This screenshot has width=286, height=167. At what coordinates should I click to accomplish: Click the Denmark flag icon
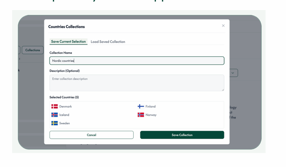pos(54,107)
